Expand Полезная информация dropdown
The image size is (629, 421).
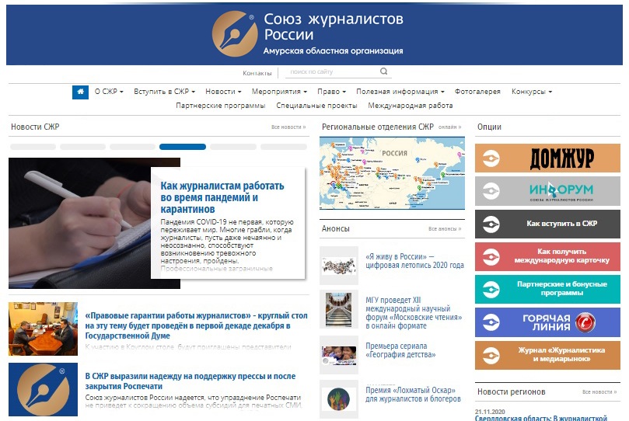point(400,92)
